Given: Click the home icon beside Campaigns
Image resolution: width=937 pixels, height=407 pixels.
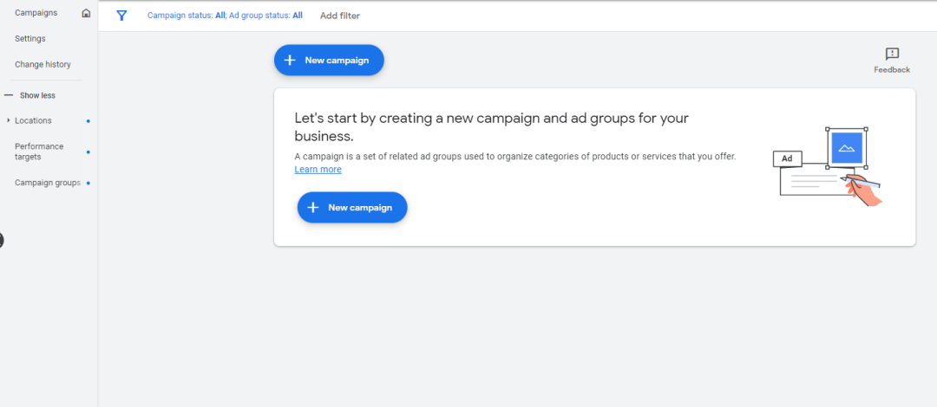Looking at the screenshot, I should tap(85, 13).
